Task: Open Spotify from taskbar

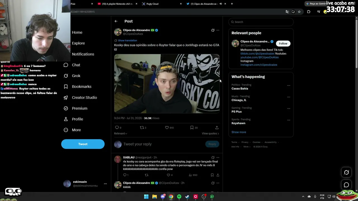Action: tap(179, 197)
